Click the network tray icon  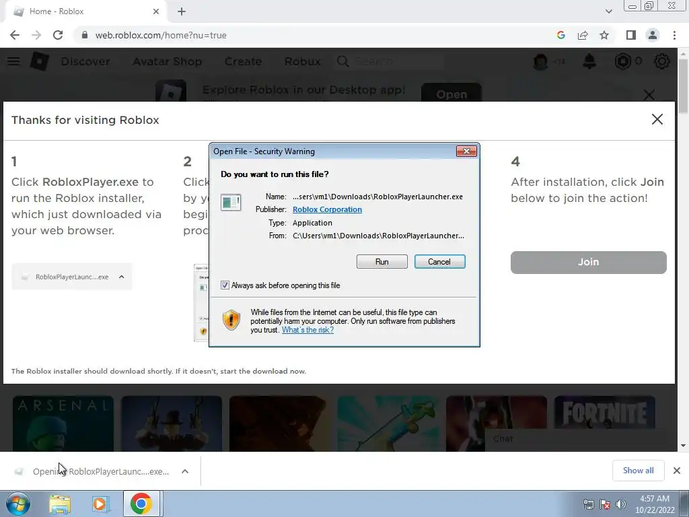point(588,504)
